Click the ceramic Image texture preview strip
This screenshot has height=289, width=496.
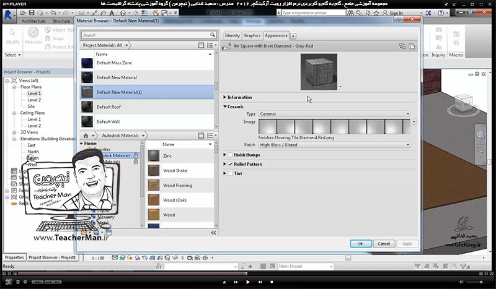[x=334, y=126]
